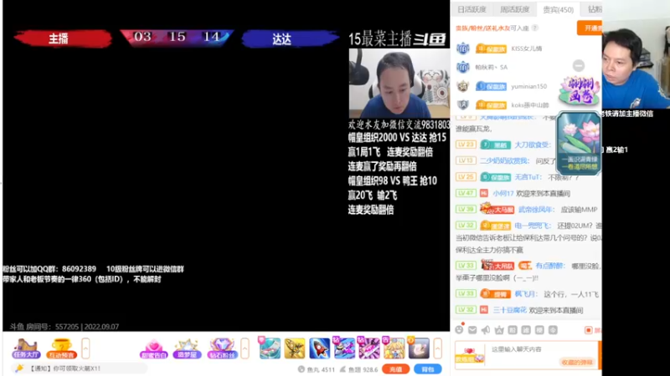The height and width of the screenshot is (376, 670).
Task: Send the rocket gift
Action: (x=319, y=348)
